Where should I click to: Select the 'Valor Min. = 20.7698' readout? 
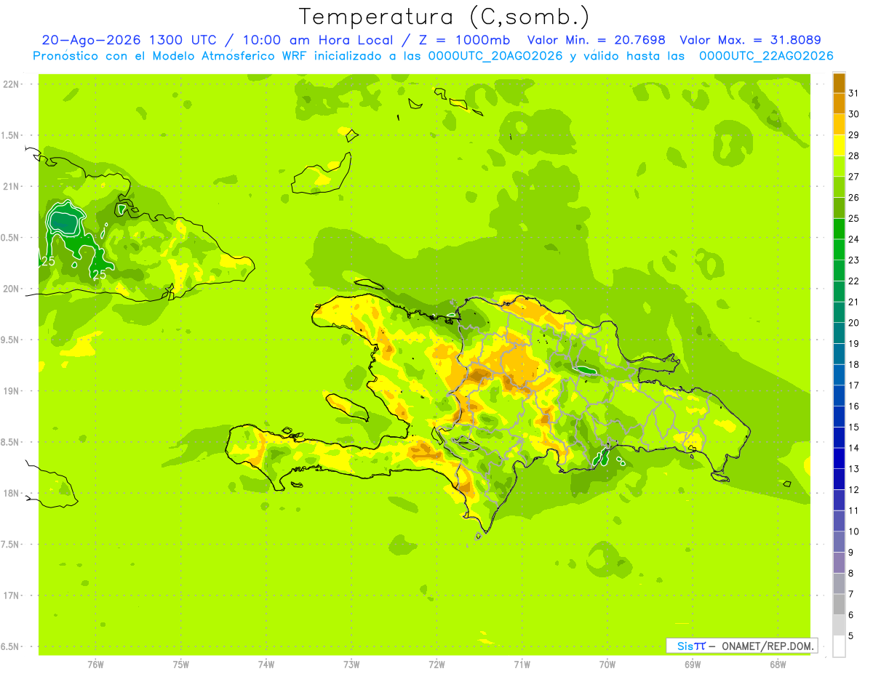(x=597, y=40)
